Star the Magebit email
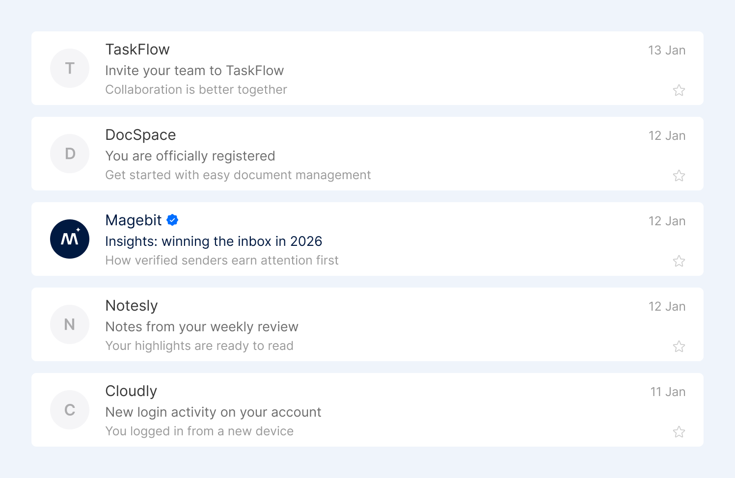735x478 pixels. coord(679,261)
